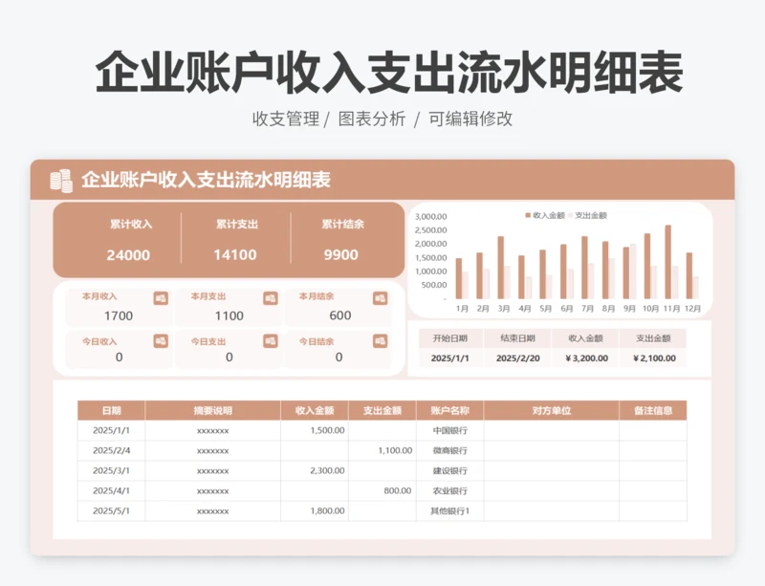The width and height of the screenshot is (765, 586).
Task: Select the 累计收入 value 24000
Action: click(128, 254)
